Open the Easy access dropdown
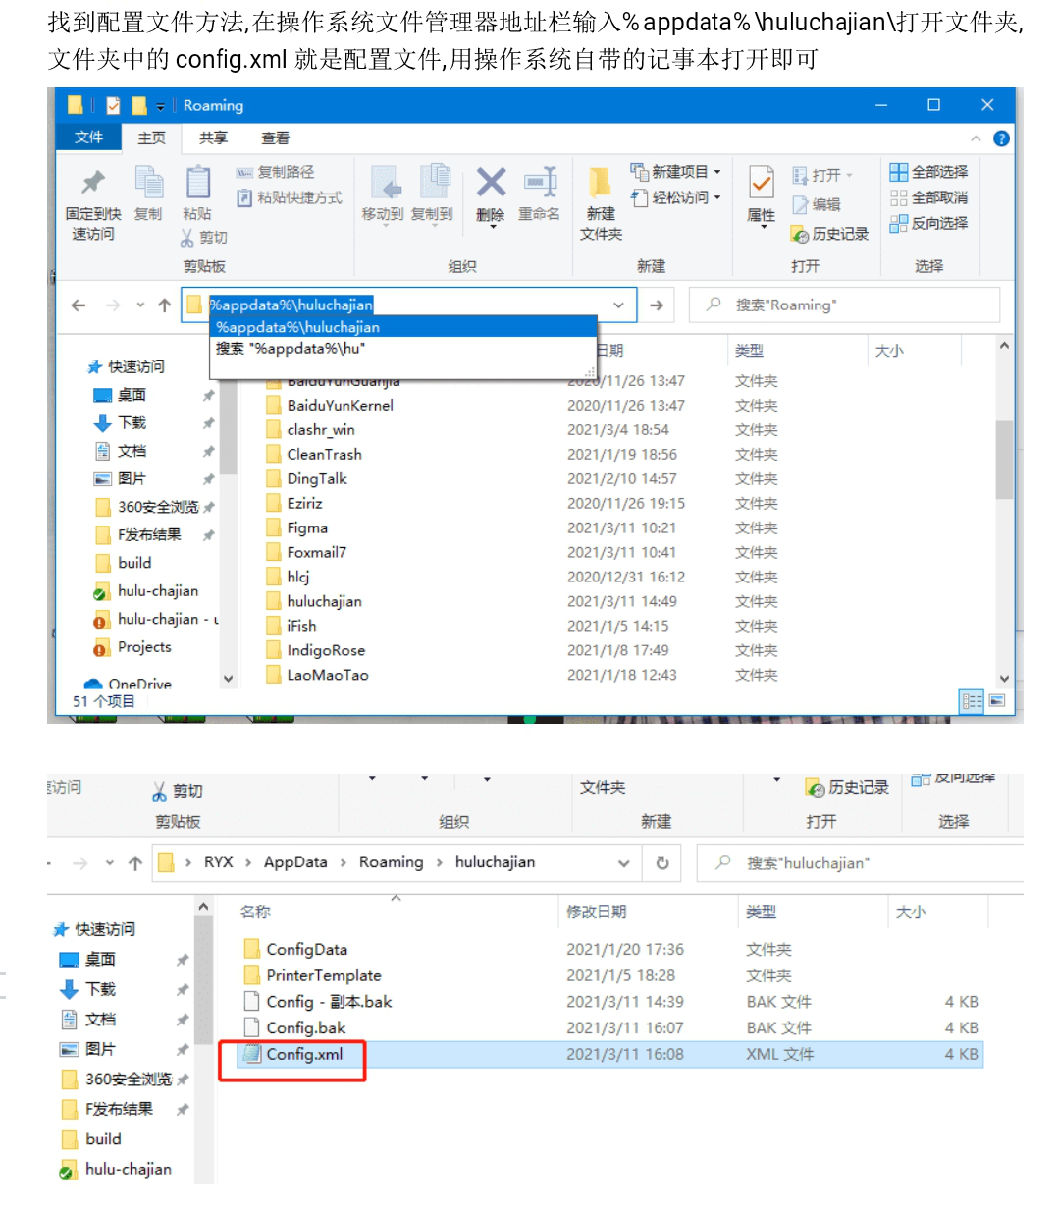 coord(679,197)
